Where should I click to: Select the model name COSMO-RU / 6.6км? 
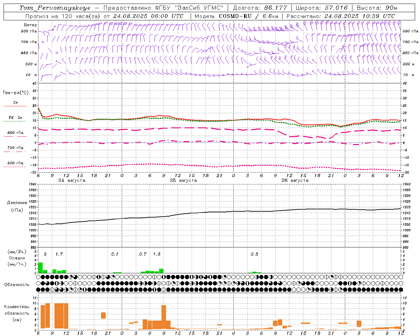tap(249, 16)
